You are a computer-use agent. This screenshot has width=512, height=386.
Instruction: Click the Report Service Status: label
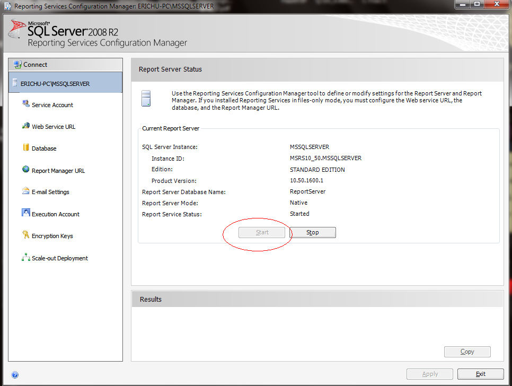(x=172, y=214)
